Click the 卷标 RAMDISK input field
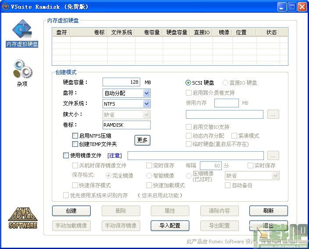The image size is (309, 249). (x=127, y=125)
